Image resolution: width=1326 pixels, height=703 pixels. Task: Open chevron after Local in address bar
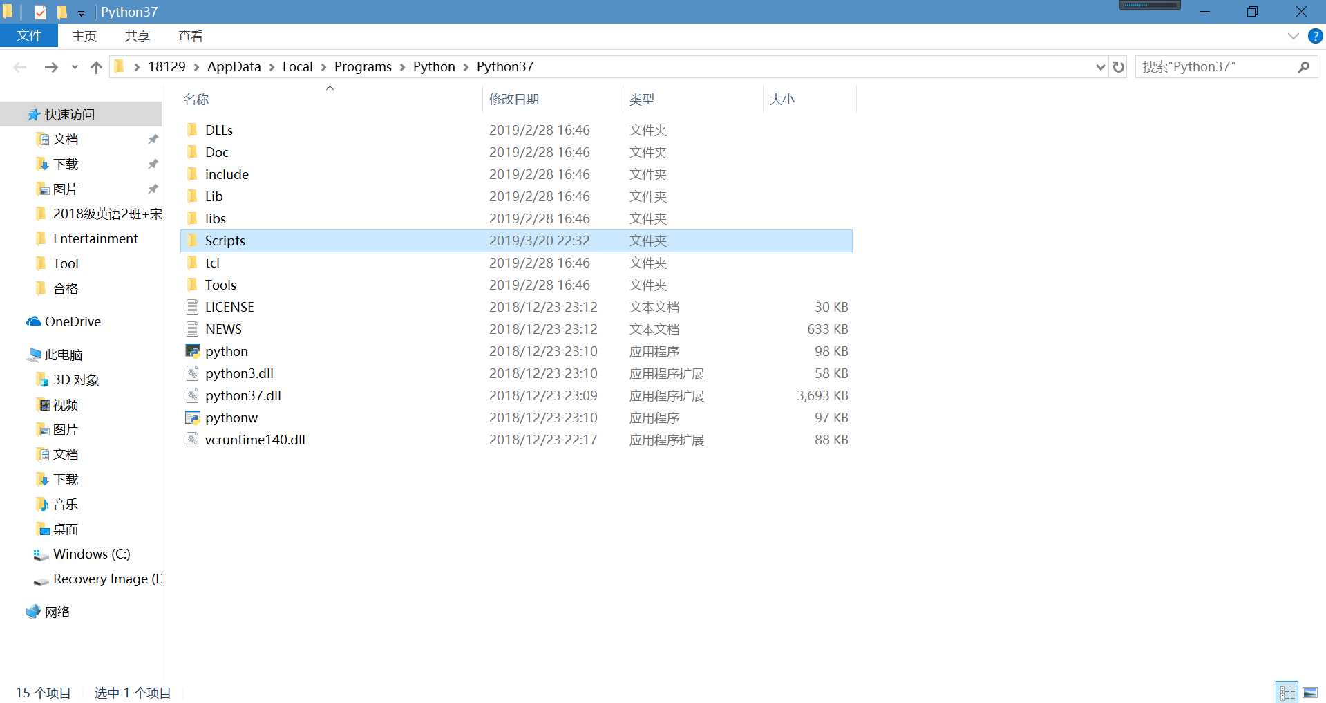click(324, 67)
